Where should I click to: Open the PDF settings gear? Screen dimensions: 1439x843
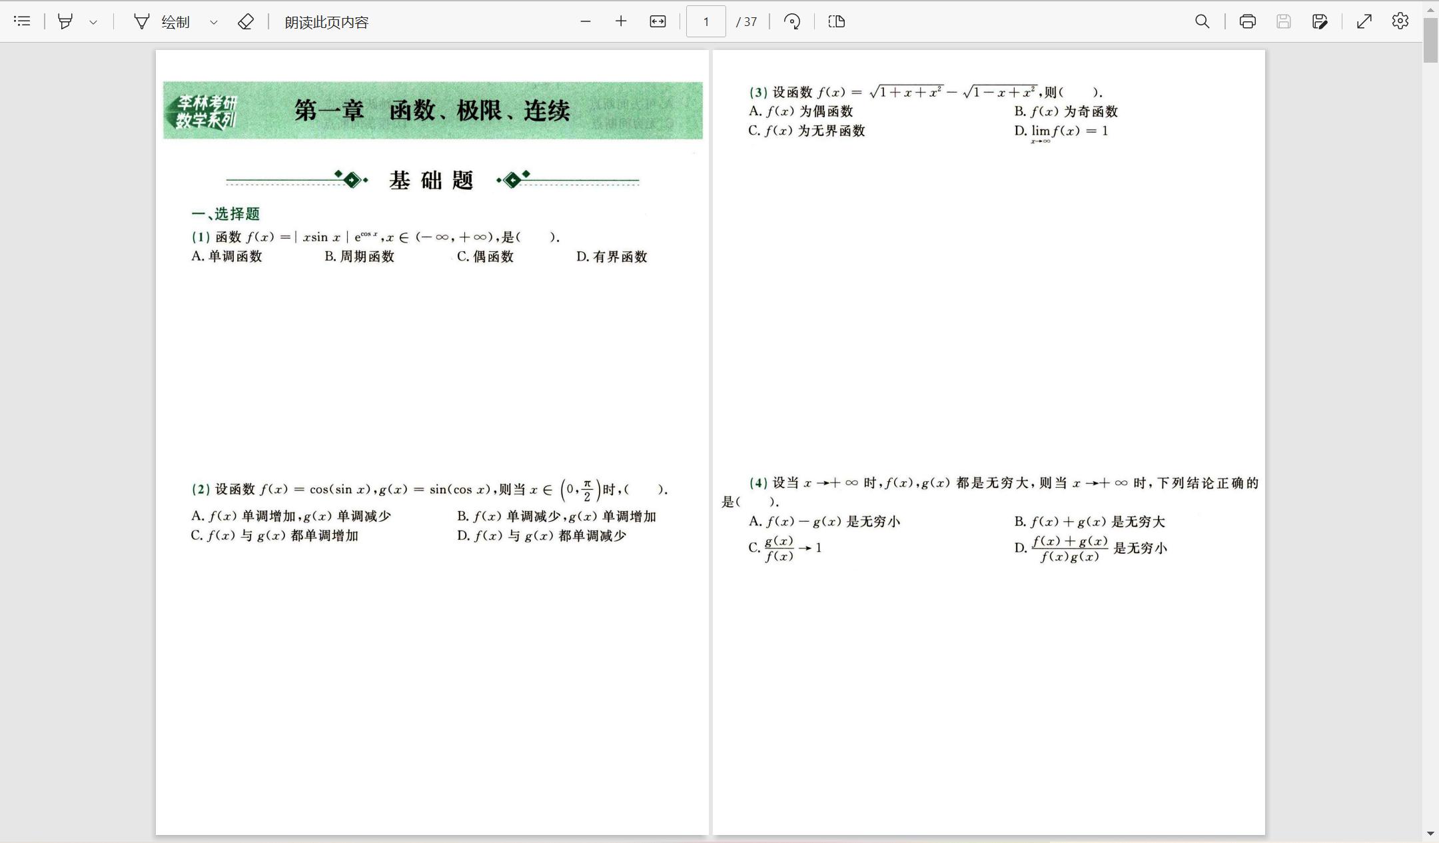pos(1400,21)
